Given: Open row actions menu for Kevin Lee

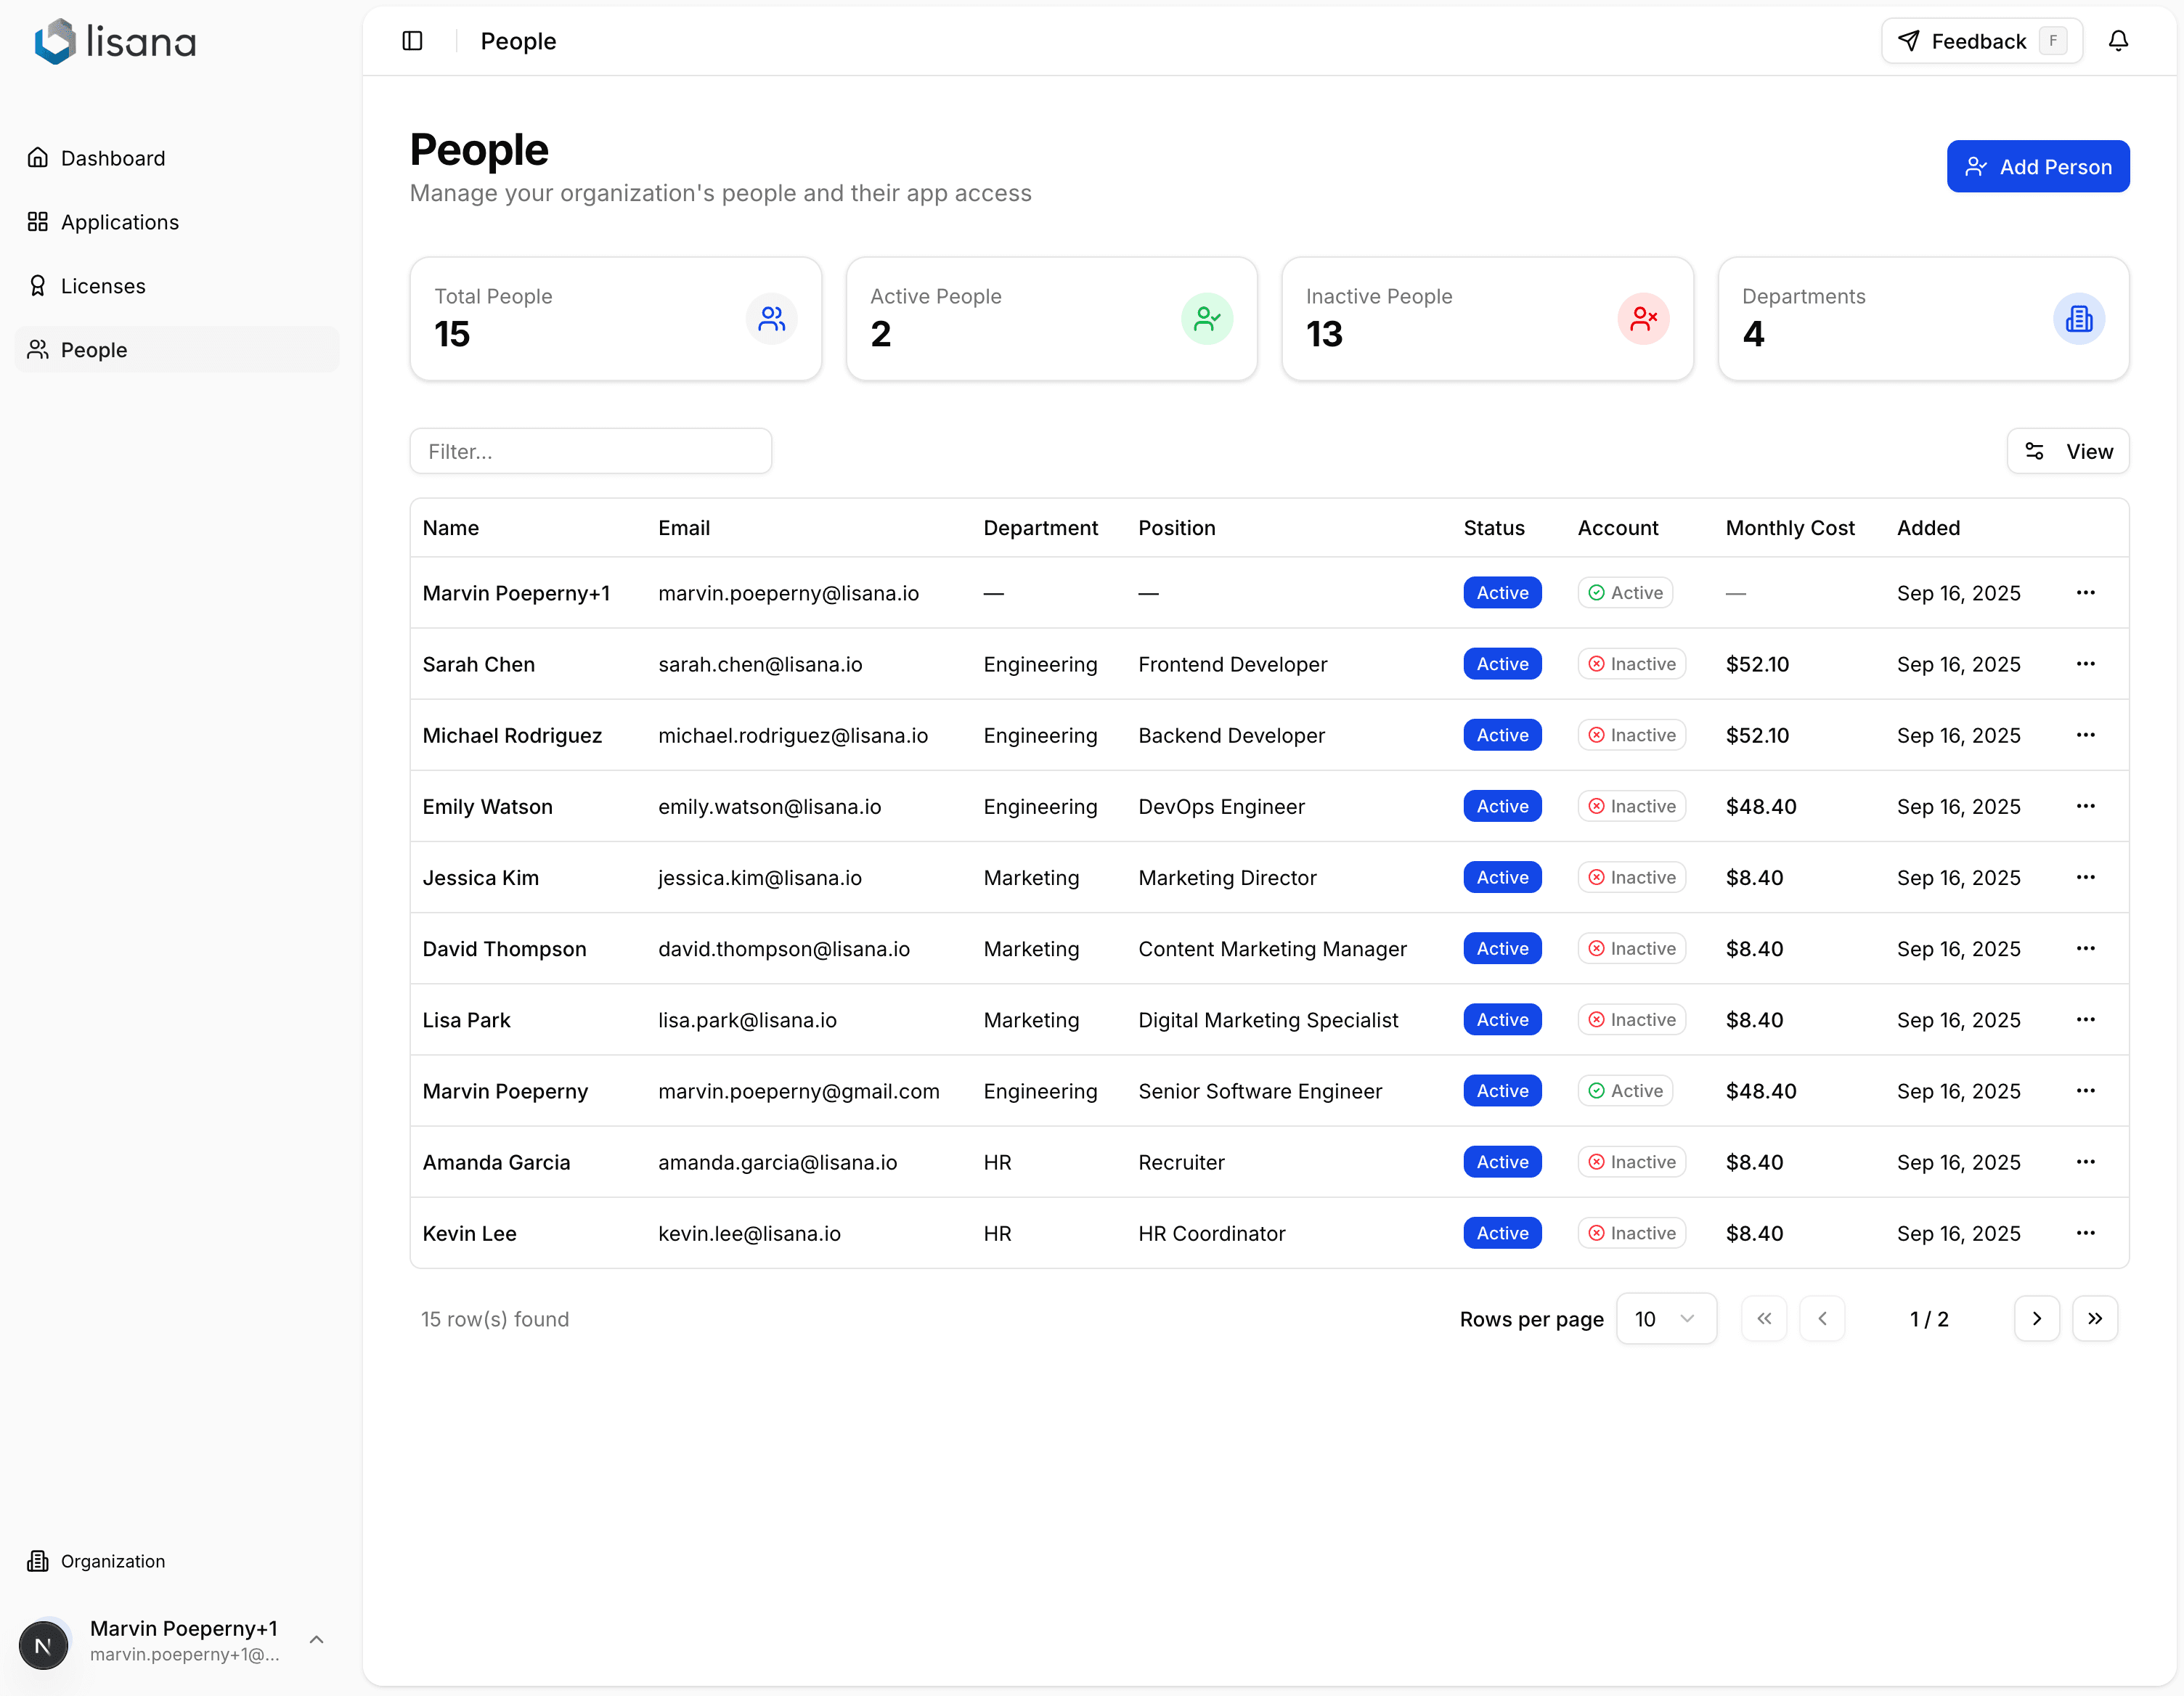Looking at the screenshot, I should point(2085,1233).
